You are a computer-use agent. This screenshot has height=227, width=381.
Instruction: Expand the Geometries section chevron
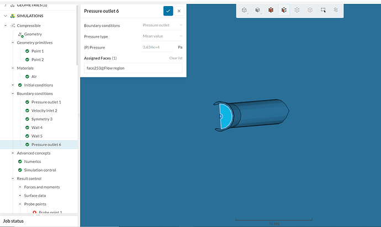6,5
